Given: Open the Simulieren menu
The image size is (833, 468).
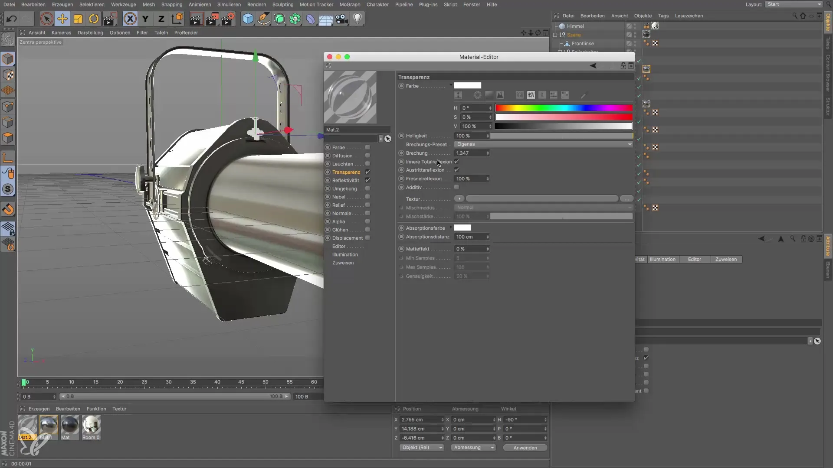Looking at the screenshot, I should pos(229,4).
